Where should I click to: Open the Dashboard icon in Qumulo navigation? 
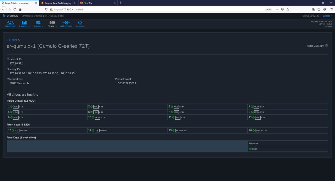(x=10, y=23)
